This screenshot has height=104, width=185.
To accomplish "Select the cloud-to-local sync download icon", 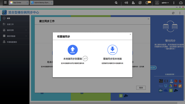I will [112, 50].
